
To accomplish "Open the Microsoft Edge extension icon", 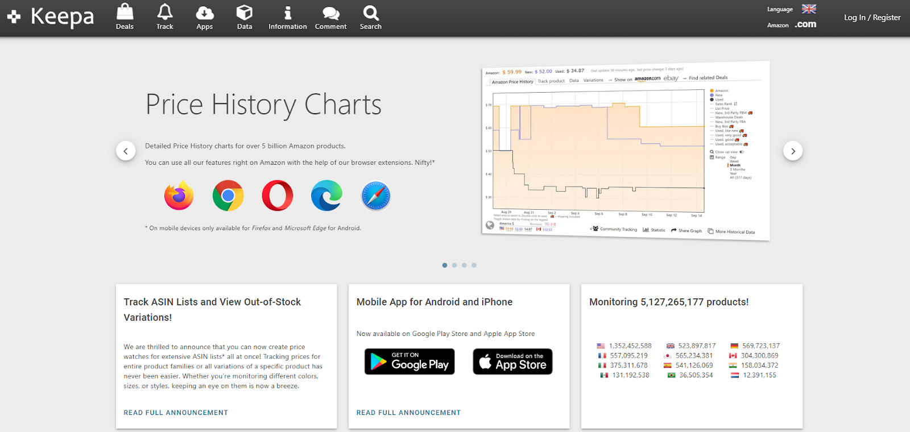I will coord(326,196).
